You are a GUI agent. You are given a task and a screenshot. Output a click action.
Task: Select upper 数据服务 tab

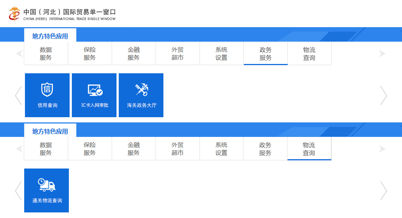click(x=46, y=53)
